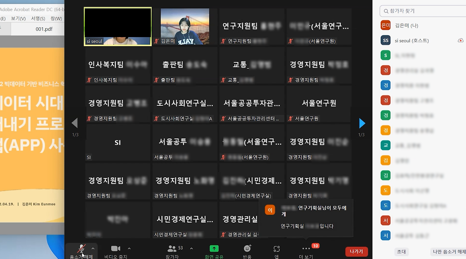Image resolution: width=466 pixels, height=259 pixels.
Task: Select 김은미 video thumbnail in gallery
Action: tap(185, 27)
